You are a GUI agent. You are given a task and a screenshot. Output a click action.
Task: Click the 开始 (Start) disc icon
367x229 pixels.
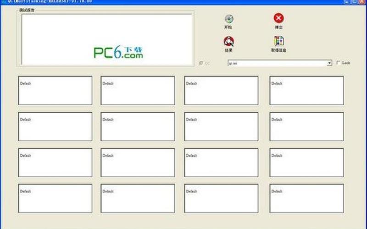point(228,19)
